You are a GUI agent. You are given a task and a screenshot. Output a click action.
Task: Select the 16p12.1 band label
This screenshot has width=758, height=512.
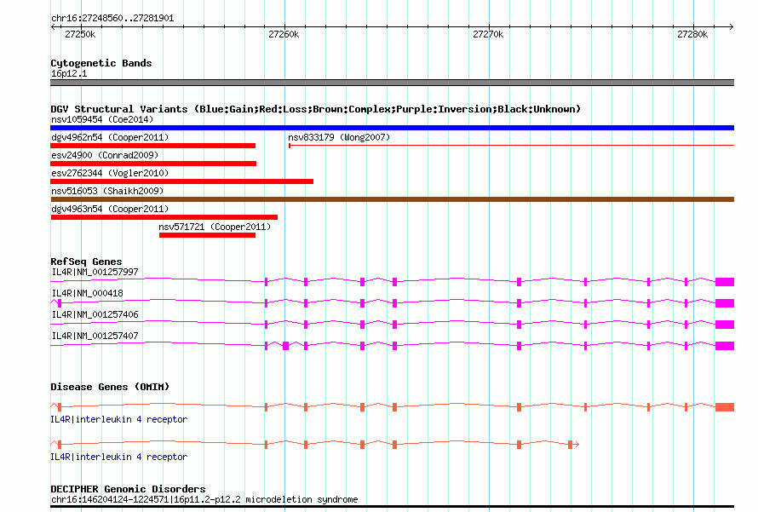click(69, 73)
